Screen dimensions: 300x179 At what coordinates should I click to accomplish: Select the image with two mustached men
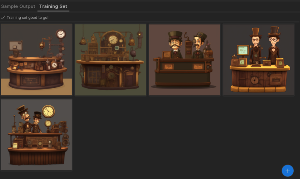184,60
